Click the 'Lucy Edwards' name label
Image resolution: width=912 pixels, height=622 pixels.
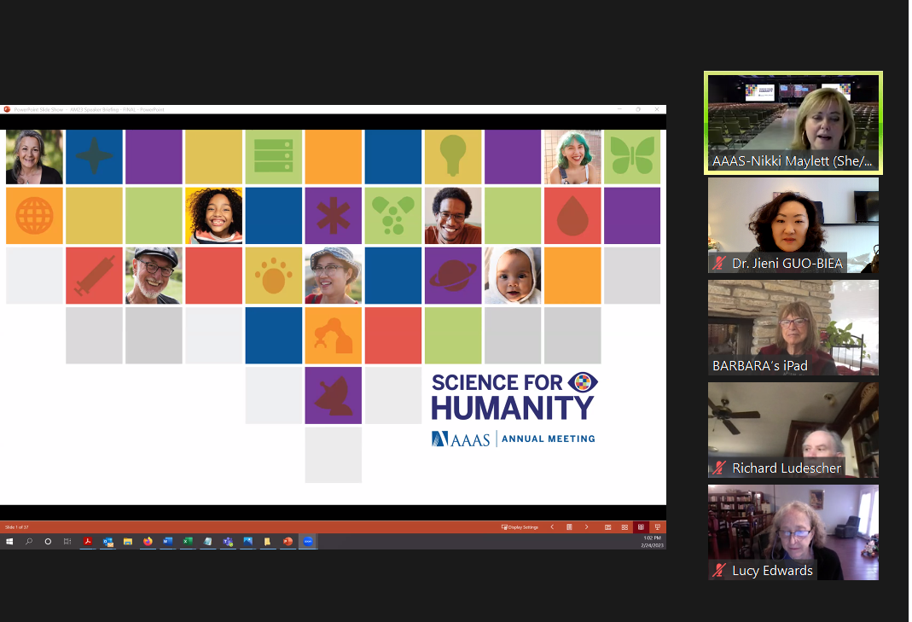(x=772, y=571)
